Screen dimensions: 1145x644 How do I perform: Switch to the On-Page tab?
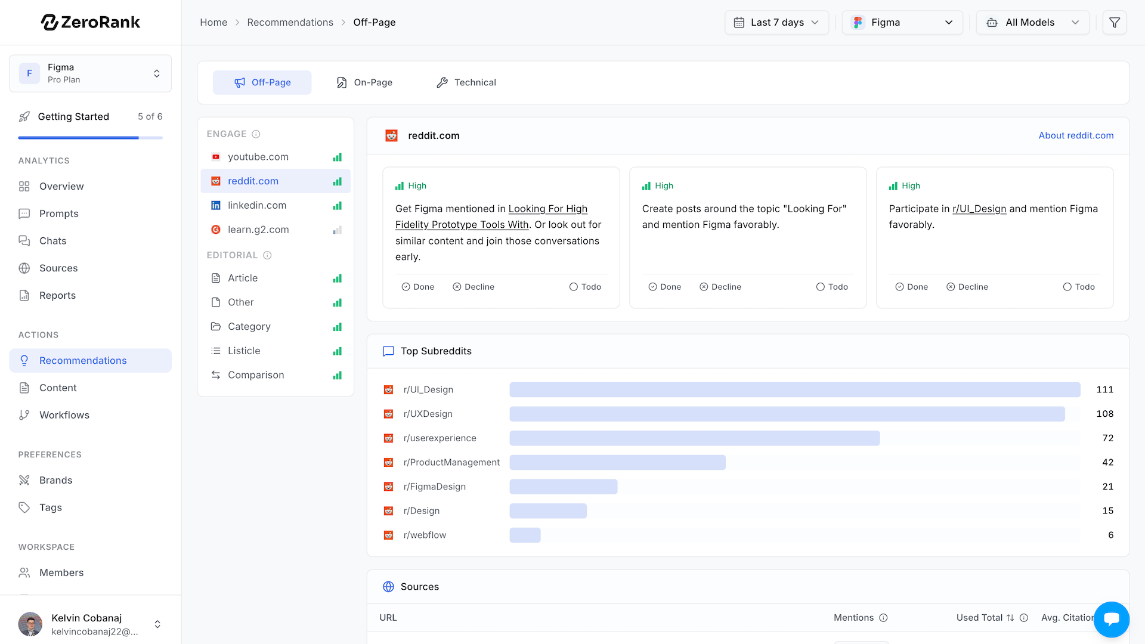[364, 83]
